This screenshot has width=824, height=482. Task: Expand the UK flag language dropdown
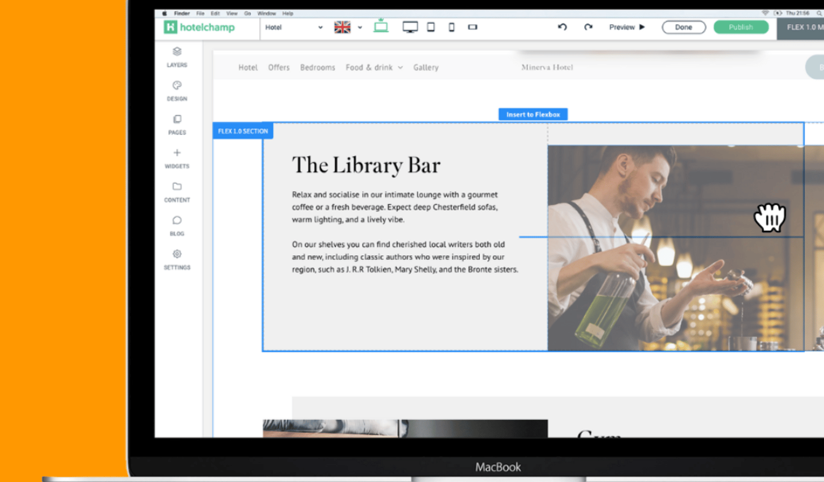(360, 28)
